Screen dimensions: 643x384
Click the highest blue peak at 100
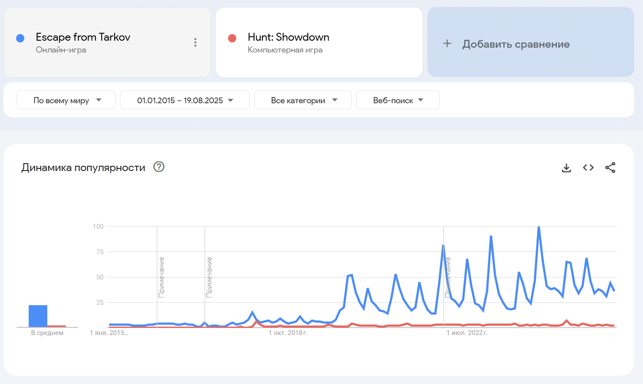pyautogui.click(x=539, y=227)
